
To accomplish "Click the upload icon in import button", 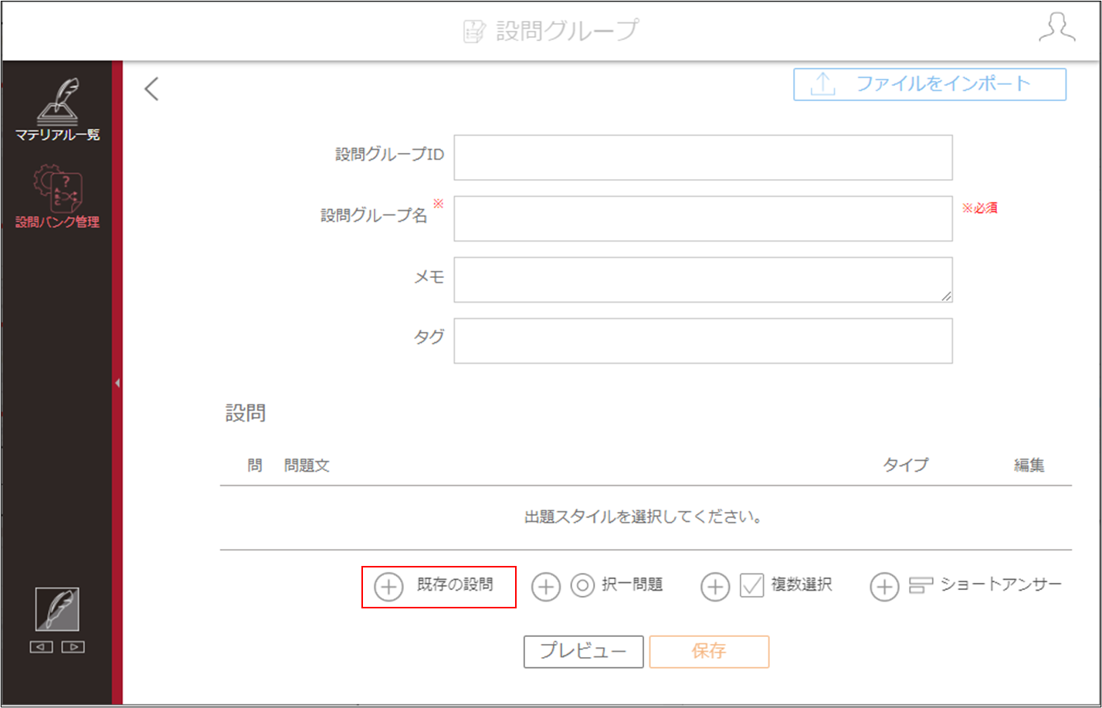I will 823,84.
